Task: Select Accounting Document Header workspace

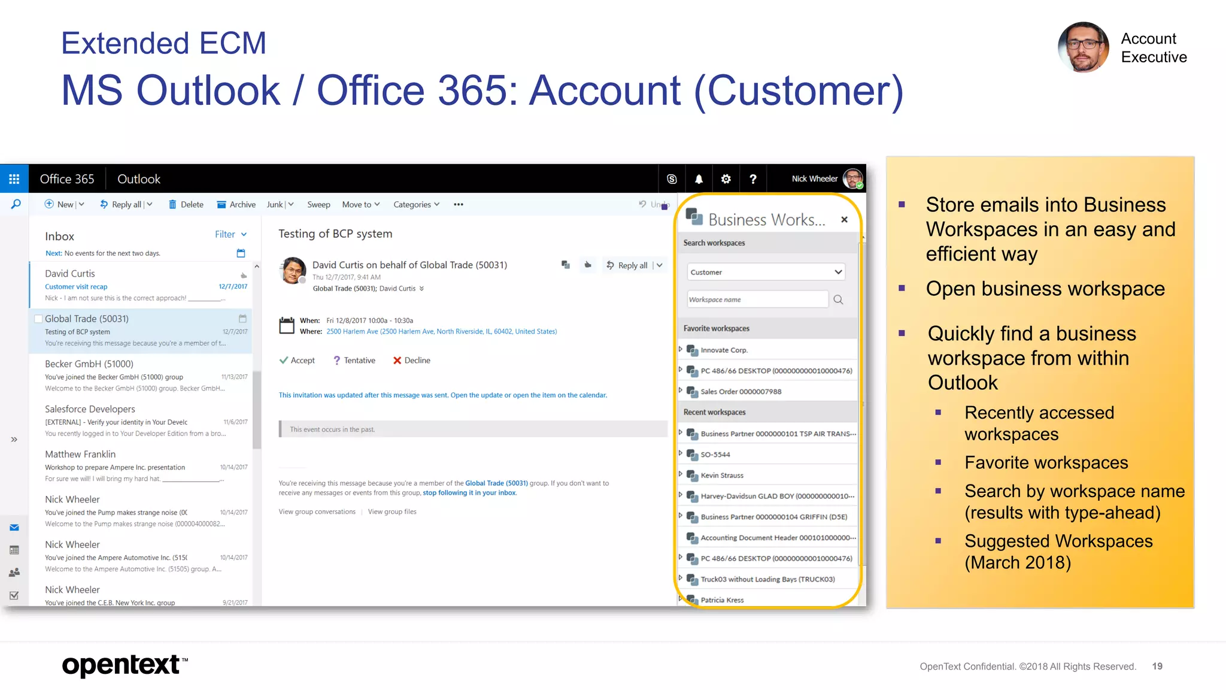Action: click(x=767, y=538)
